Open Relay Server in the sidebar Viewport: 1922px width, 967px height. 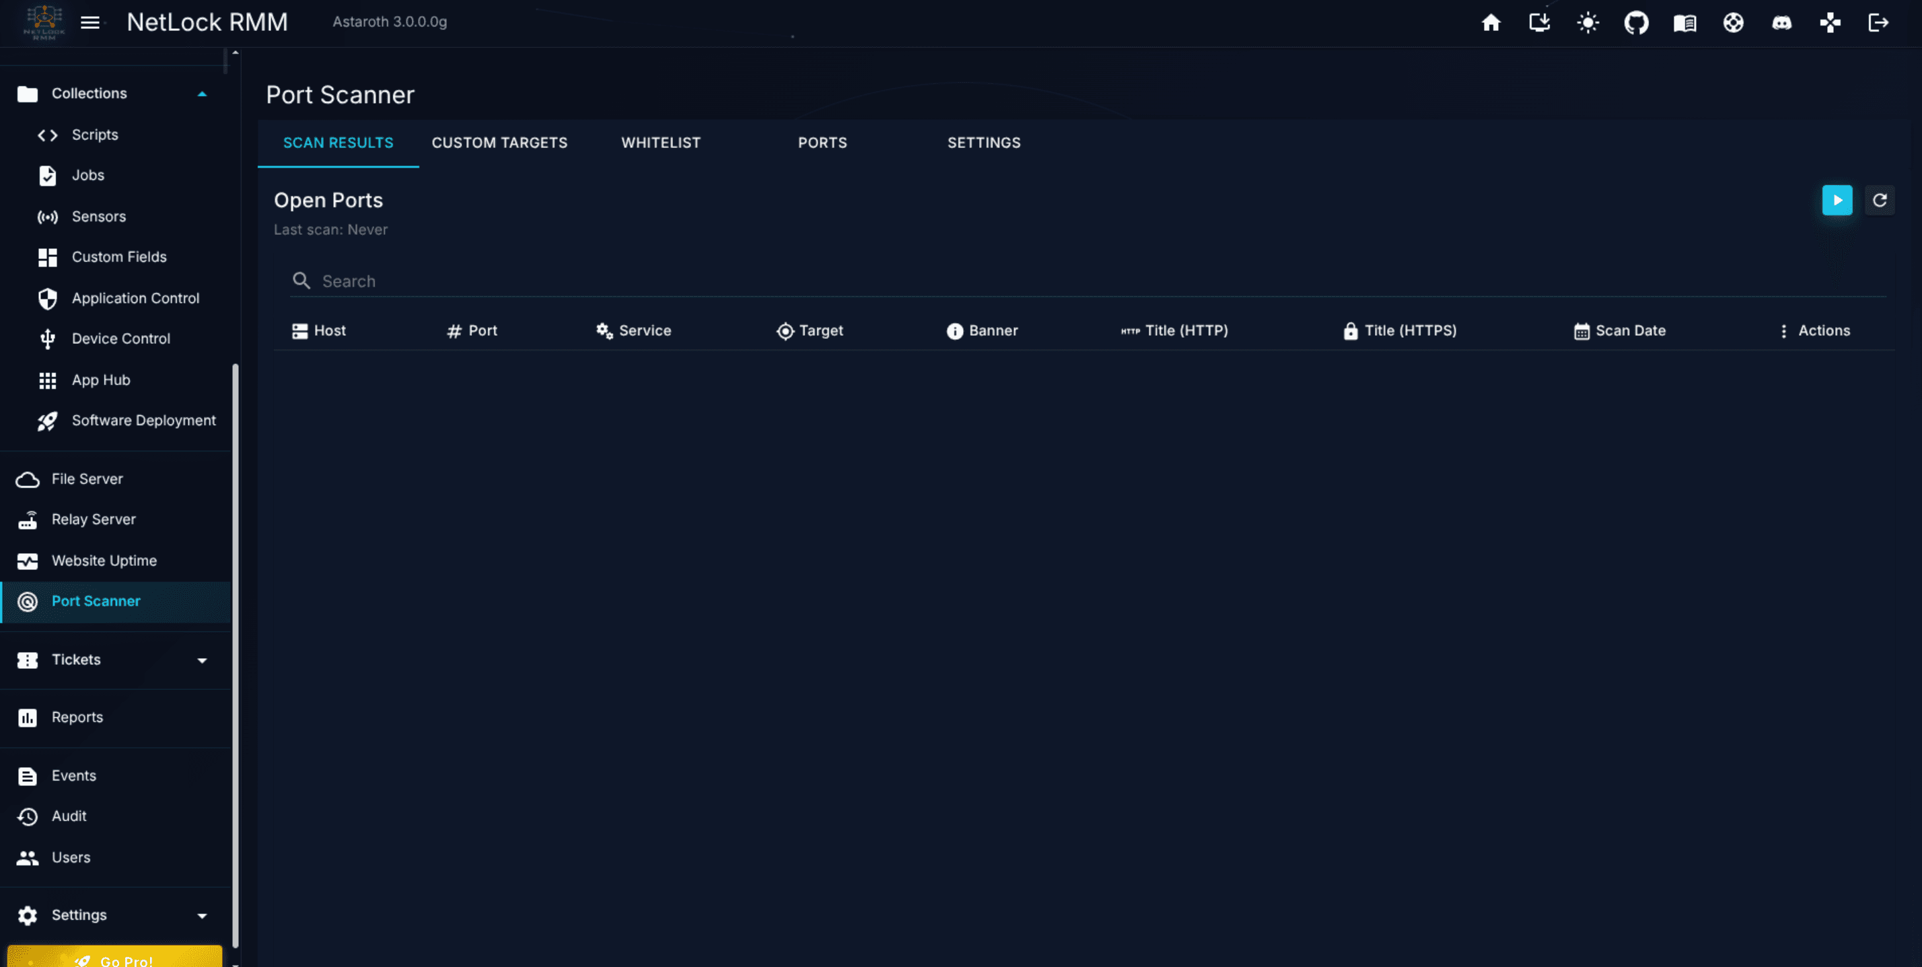tap(116, 520)
